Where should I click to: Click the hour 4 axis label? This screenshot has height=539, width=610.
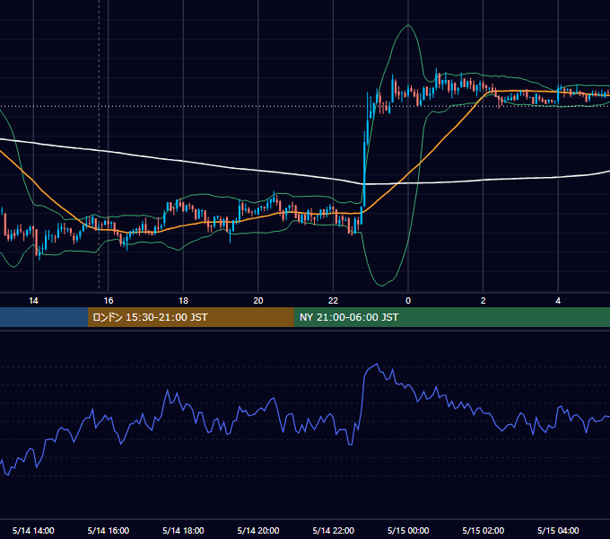point(558,301)
